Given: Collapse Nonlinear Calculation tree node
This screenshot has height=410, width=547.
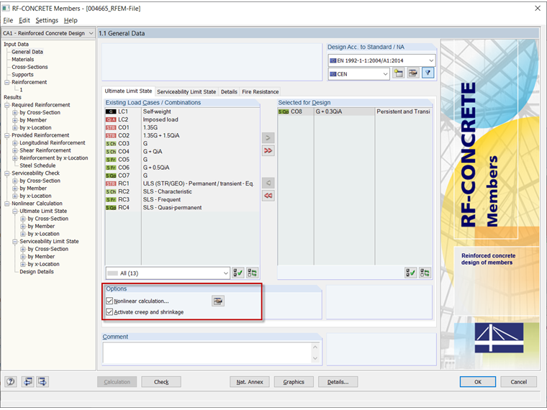Looking at the screenshot, I should (x=6, y=204).
